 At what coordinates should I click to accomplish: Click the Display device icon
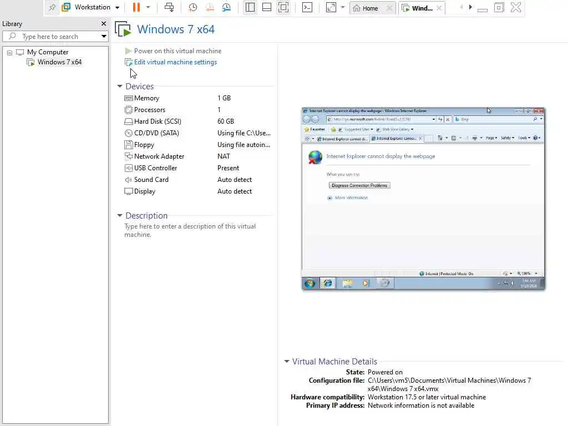(x=128, y=191)
